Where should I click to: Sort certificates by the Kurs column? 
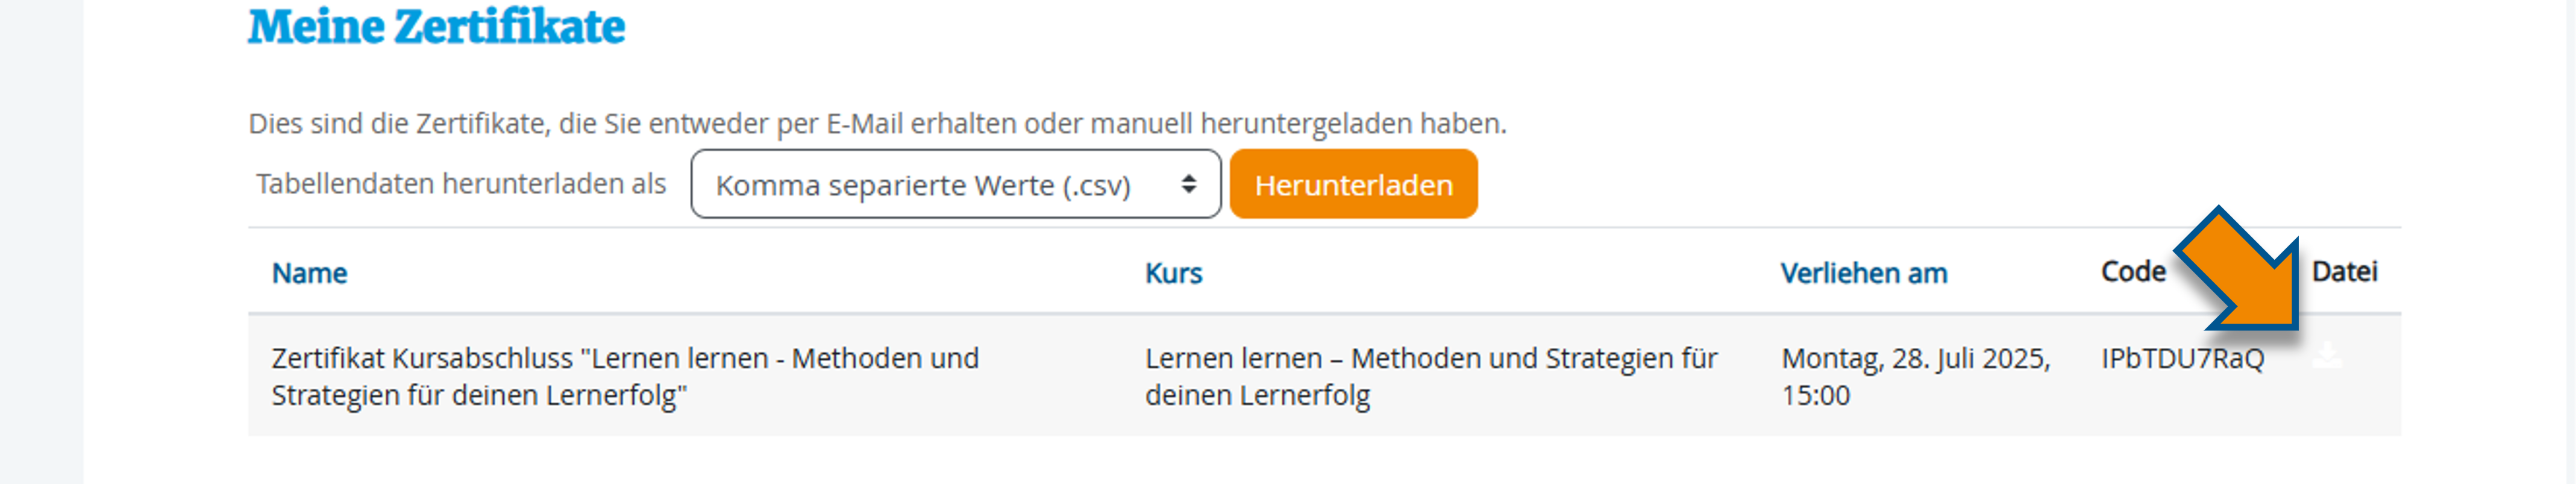1174,273
